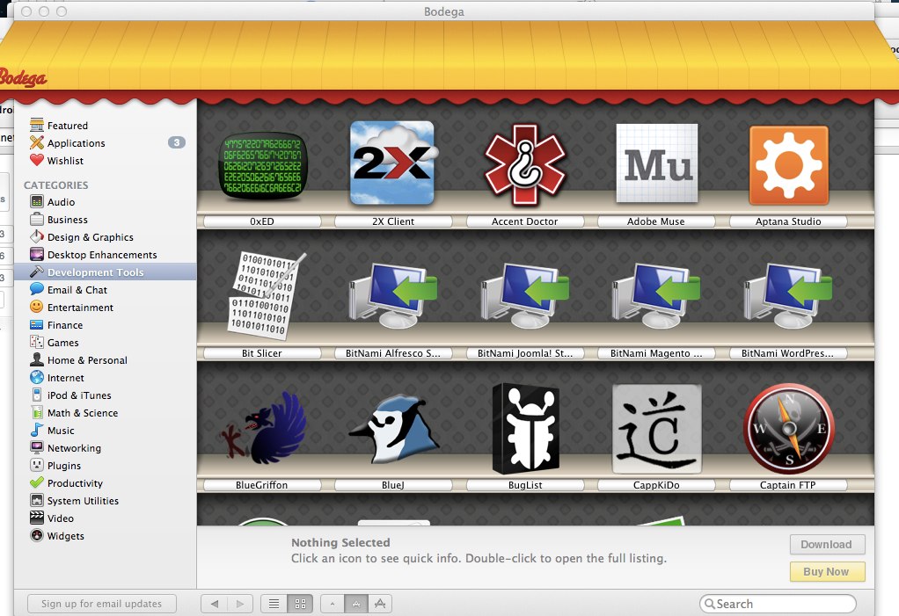This screenshot has height=616, width=899.
Task: Click the Adobe Muse name label
Action: click(656, 221)
